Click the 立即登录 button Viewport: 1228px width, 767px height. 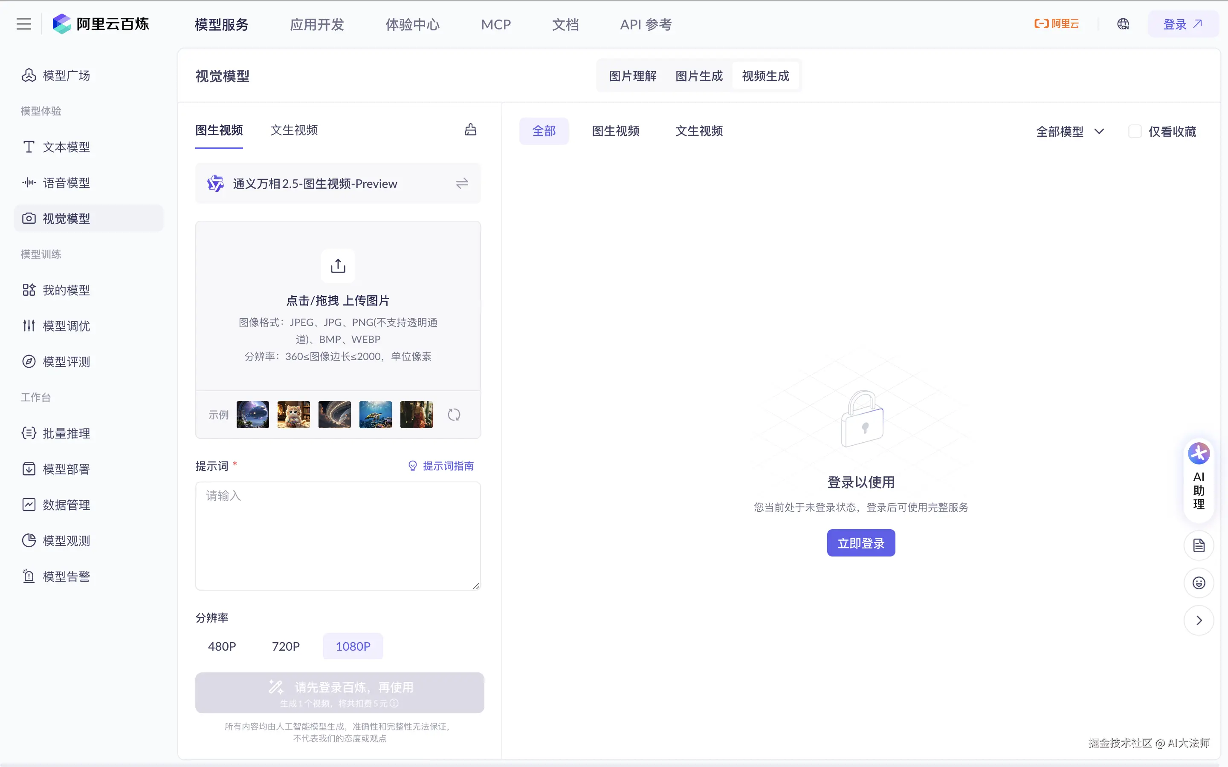[x=860, y=543]
